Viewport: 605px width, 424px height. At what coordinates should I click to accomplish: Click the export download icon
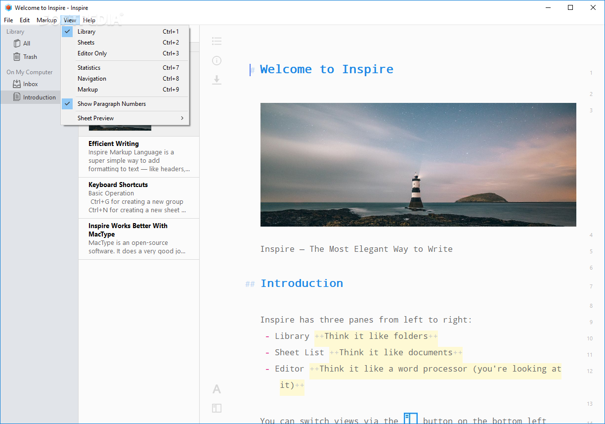click(x=216, y=80)
